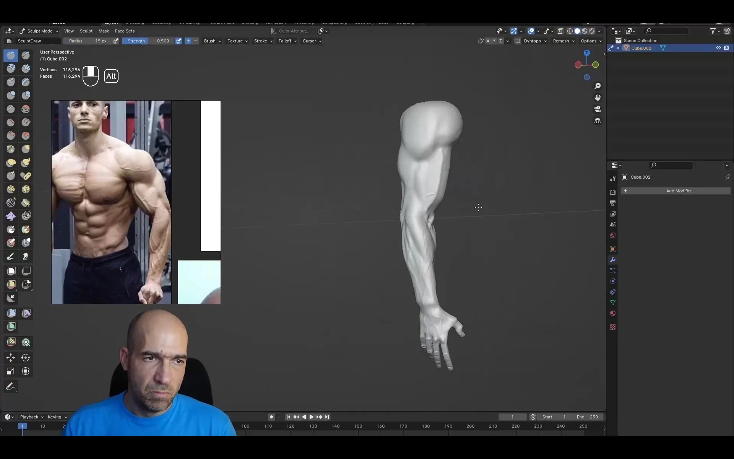Switch to Render Properties tab
Image resolution: width=734 pixels, height=459 pixels.
coord(613,192)
